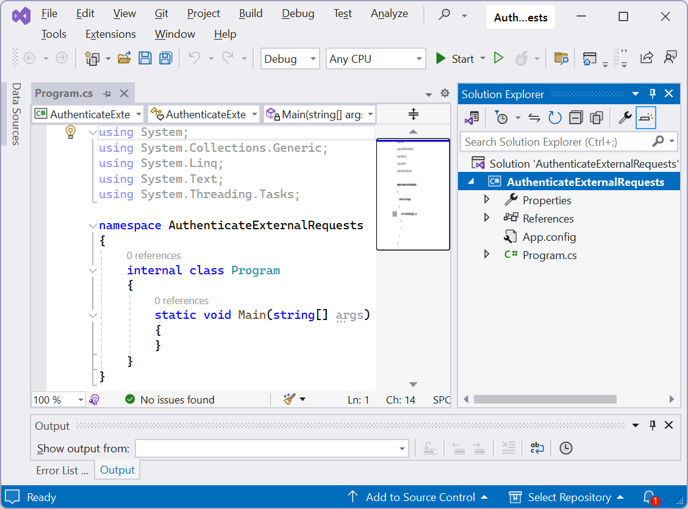Collapse All in Solution Explorer toolbar
The height and width of the screenshot is (509, 688).
[576, 118]
